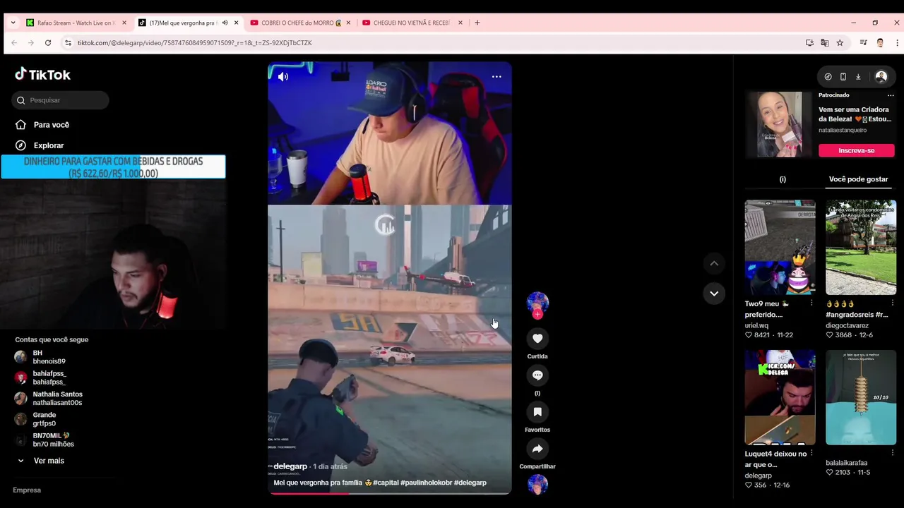Viewport: 904px width, 508px height.
Task: Mute the video with speaker icon
Action: tap(283, 76)
